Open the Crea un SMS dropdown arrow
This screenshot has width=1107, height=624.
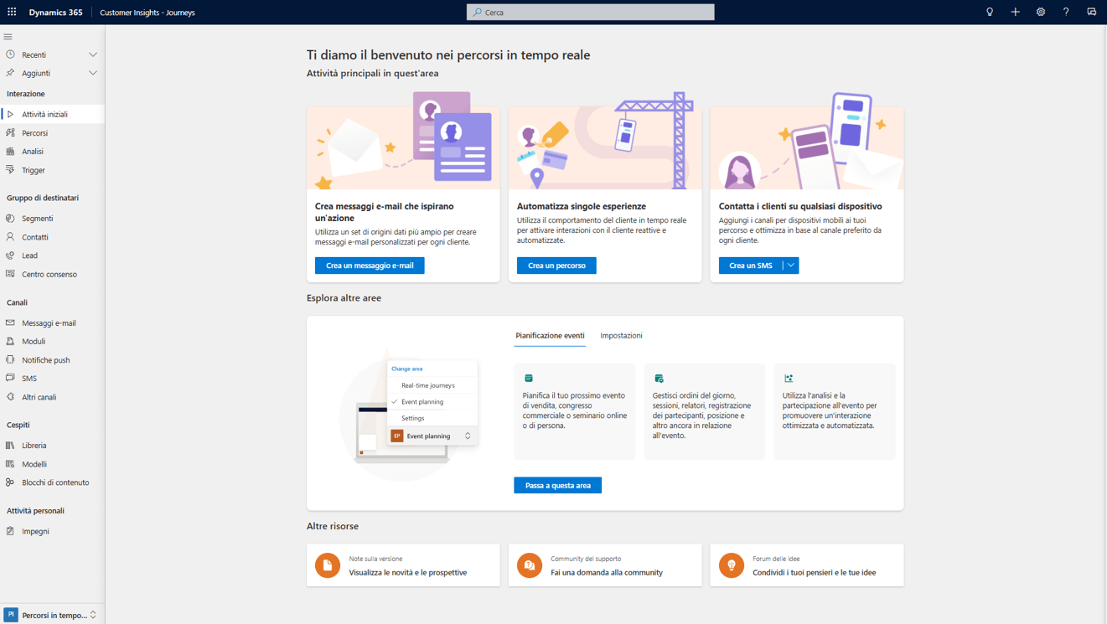click(791, 266)
